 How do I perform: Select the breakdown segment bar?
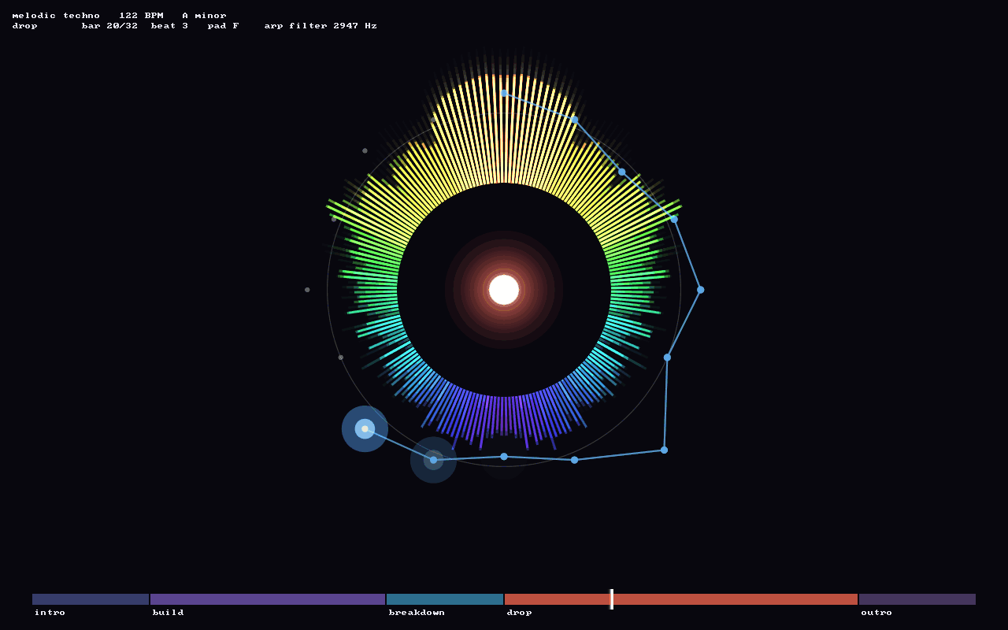[x=445, y=599]
